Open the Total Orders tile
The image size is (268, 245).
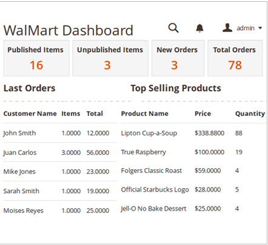coord(235,58)
